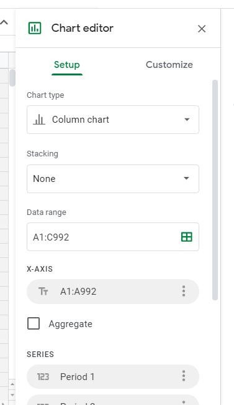This screenshot has width=234, height=405.
Task: Click the column chart icon in Chart type
Action: (39, 120)
